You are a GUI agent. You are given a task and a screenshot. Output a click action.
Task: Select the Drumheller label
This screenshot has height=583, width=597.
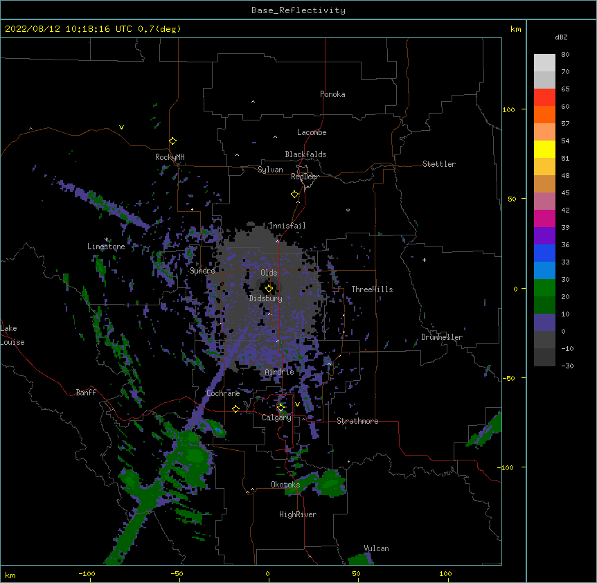(442, 337)
